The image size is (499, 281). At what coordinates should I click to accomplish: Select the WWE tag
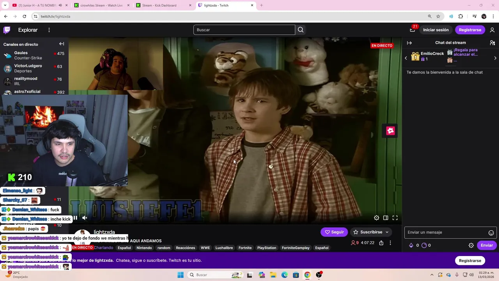pos(205,248)
